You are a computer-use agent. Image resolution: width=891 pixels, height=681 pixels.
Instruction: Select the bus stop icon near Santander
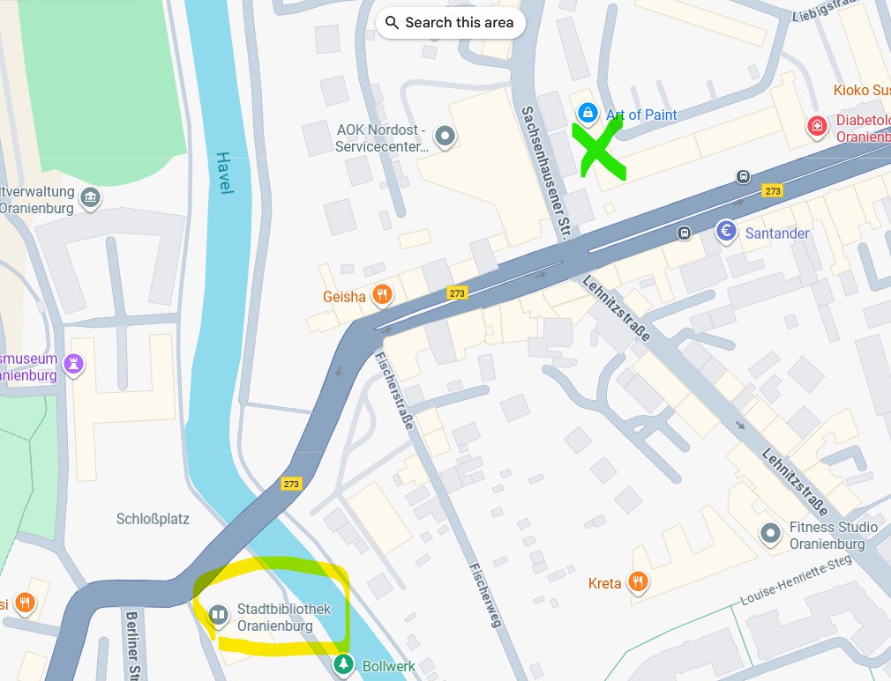tap(685, 233)
